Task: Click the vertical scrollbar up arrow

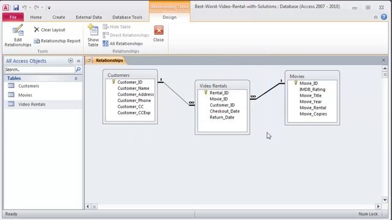Action: click(x=385, y=68)
